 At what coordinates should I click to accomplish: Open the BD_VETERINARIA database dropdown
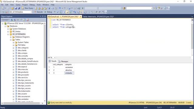pyautogui.click(x=31, y=12)
